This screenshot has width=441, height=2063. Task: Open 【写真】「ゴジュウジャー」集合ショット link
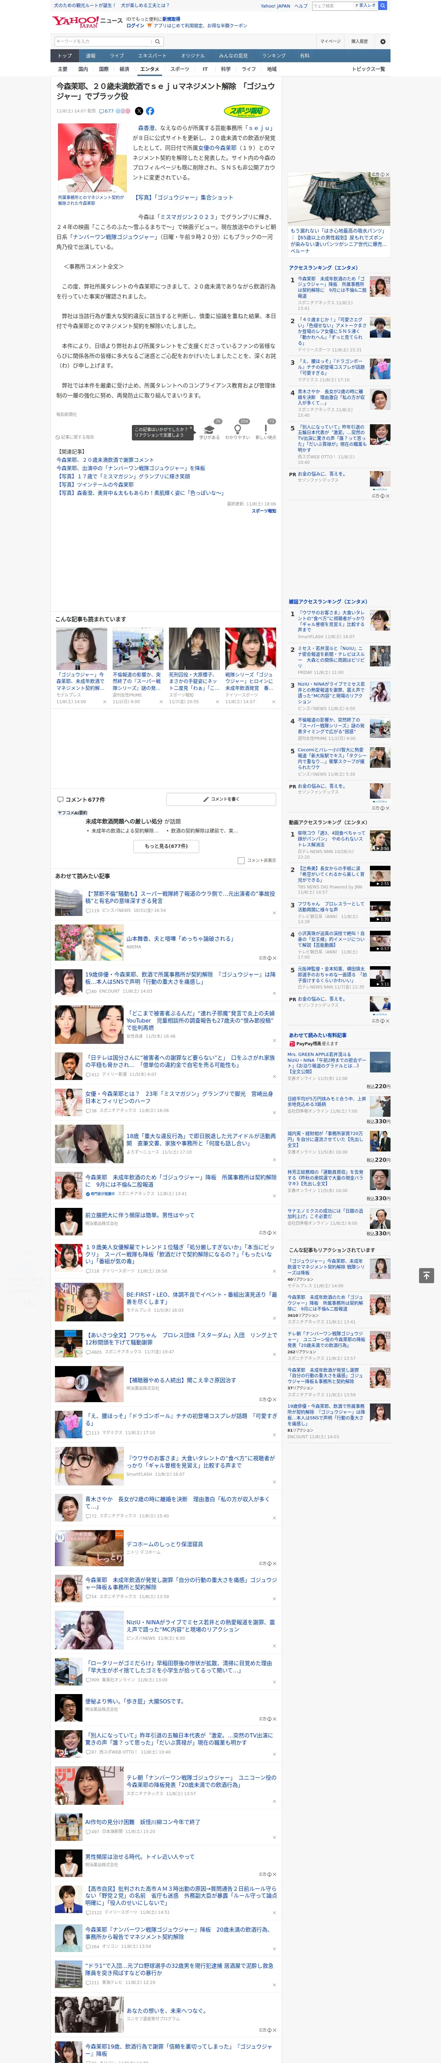[183, 197]
